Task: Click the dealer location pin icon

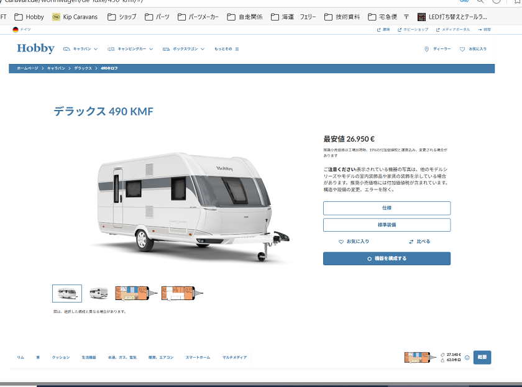Action: pyautogui.click(x=426, y=49)
